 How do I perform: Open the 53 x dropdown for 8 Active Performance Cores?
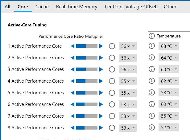tap(128, 128)
